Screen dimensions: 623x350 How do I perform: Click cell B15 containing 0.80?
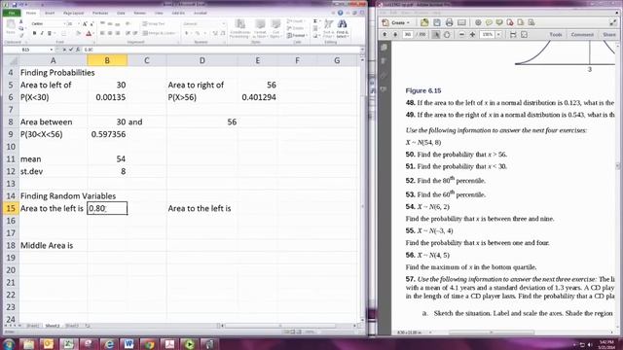[107, 208]
